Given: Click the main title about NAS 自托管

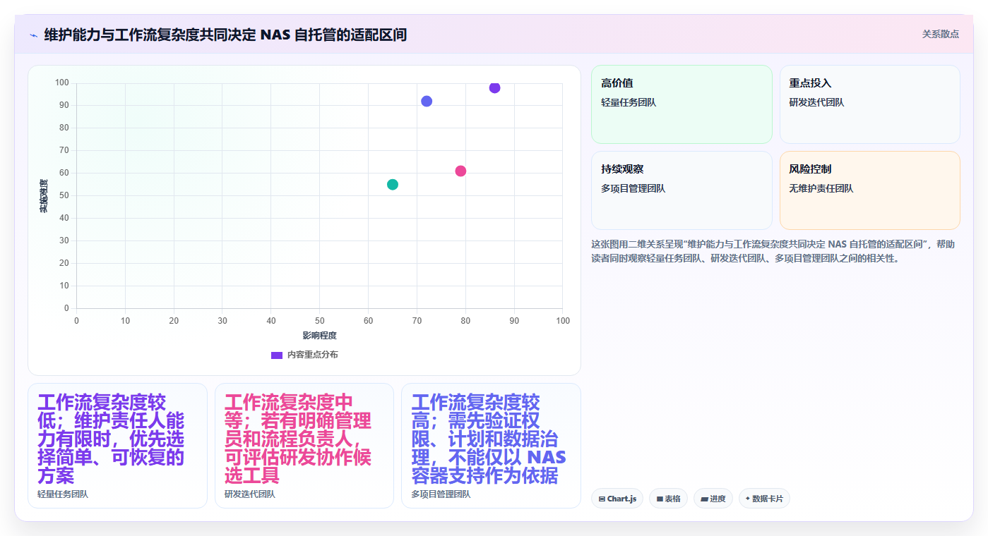Looking at the screenshot, I should (225, 35).
